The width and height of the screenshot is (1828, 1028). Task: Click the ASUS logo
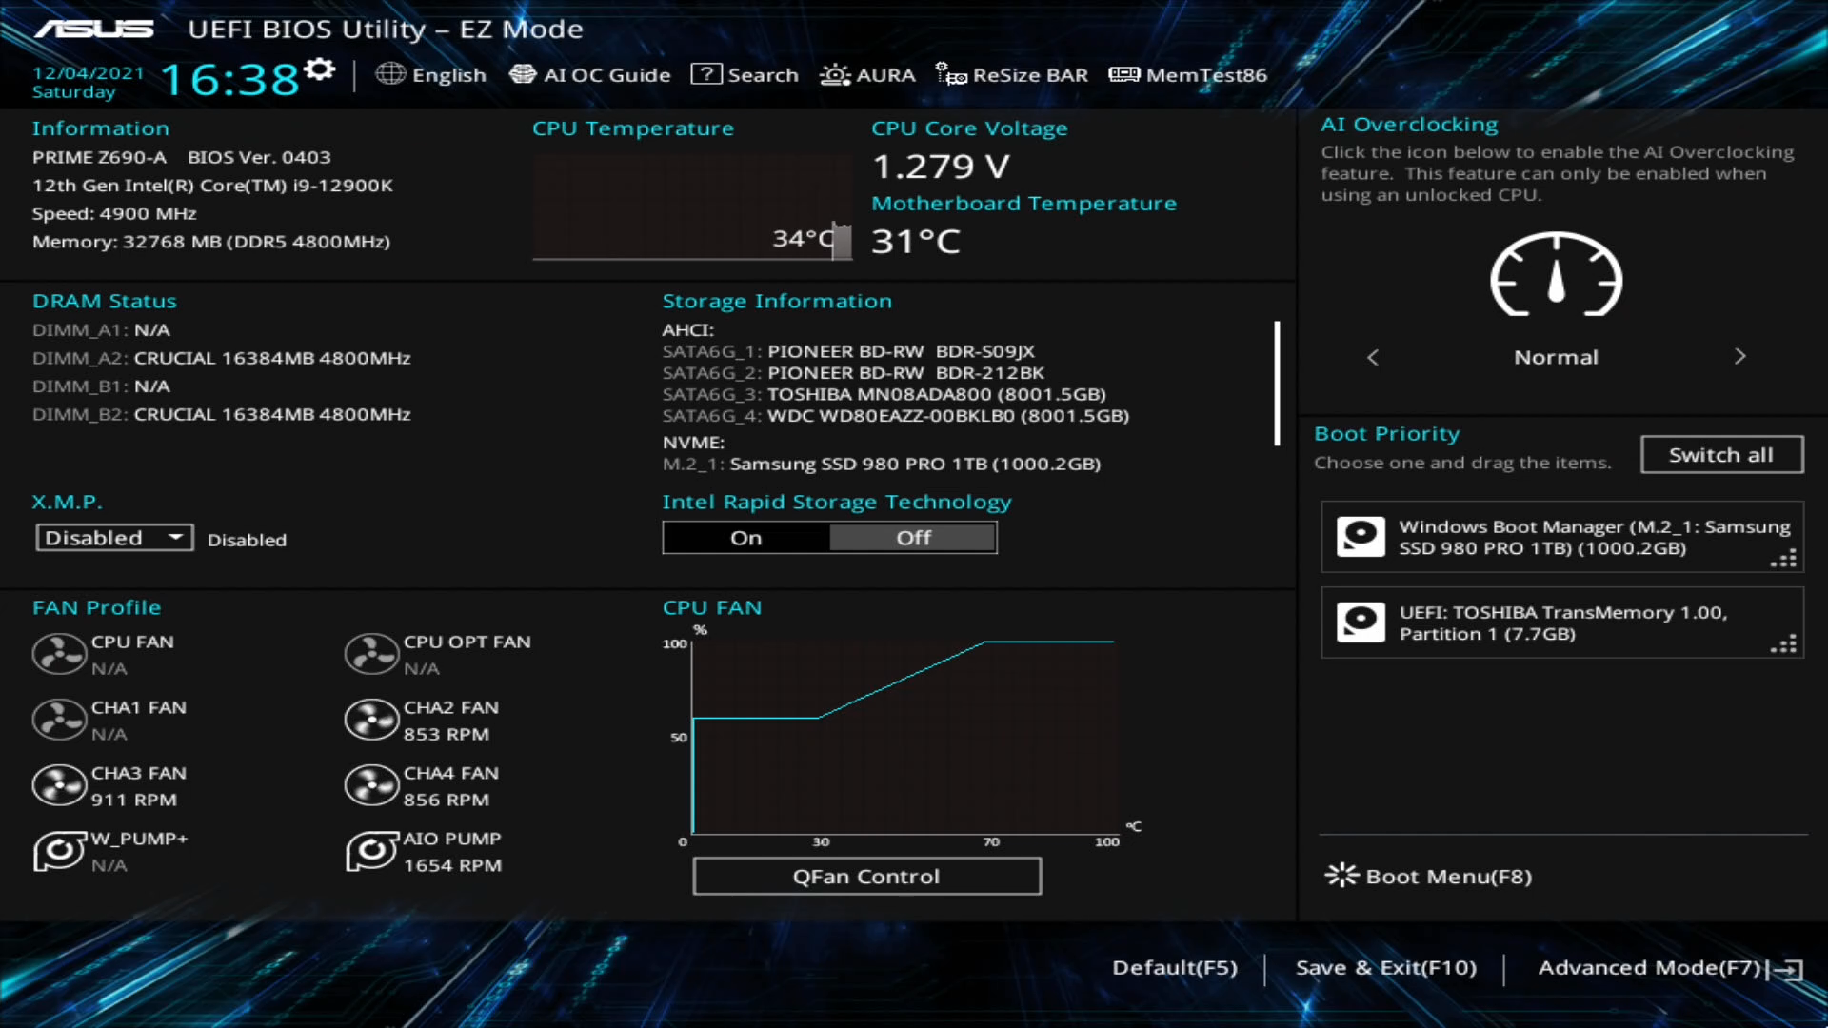click(94, 30)
